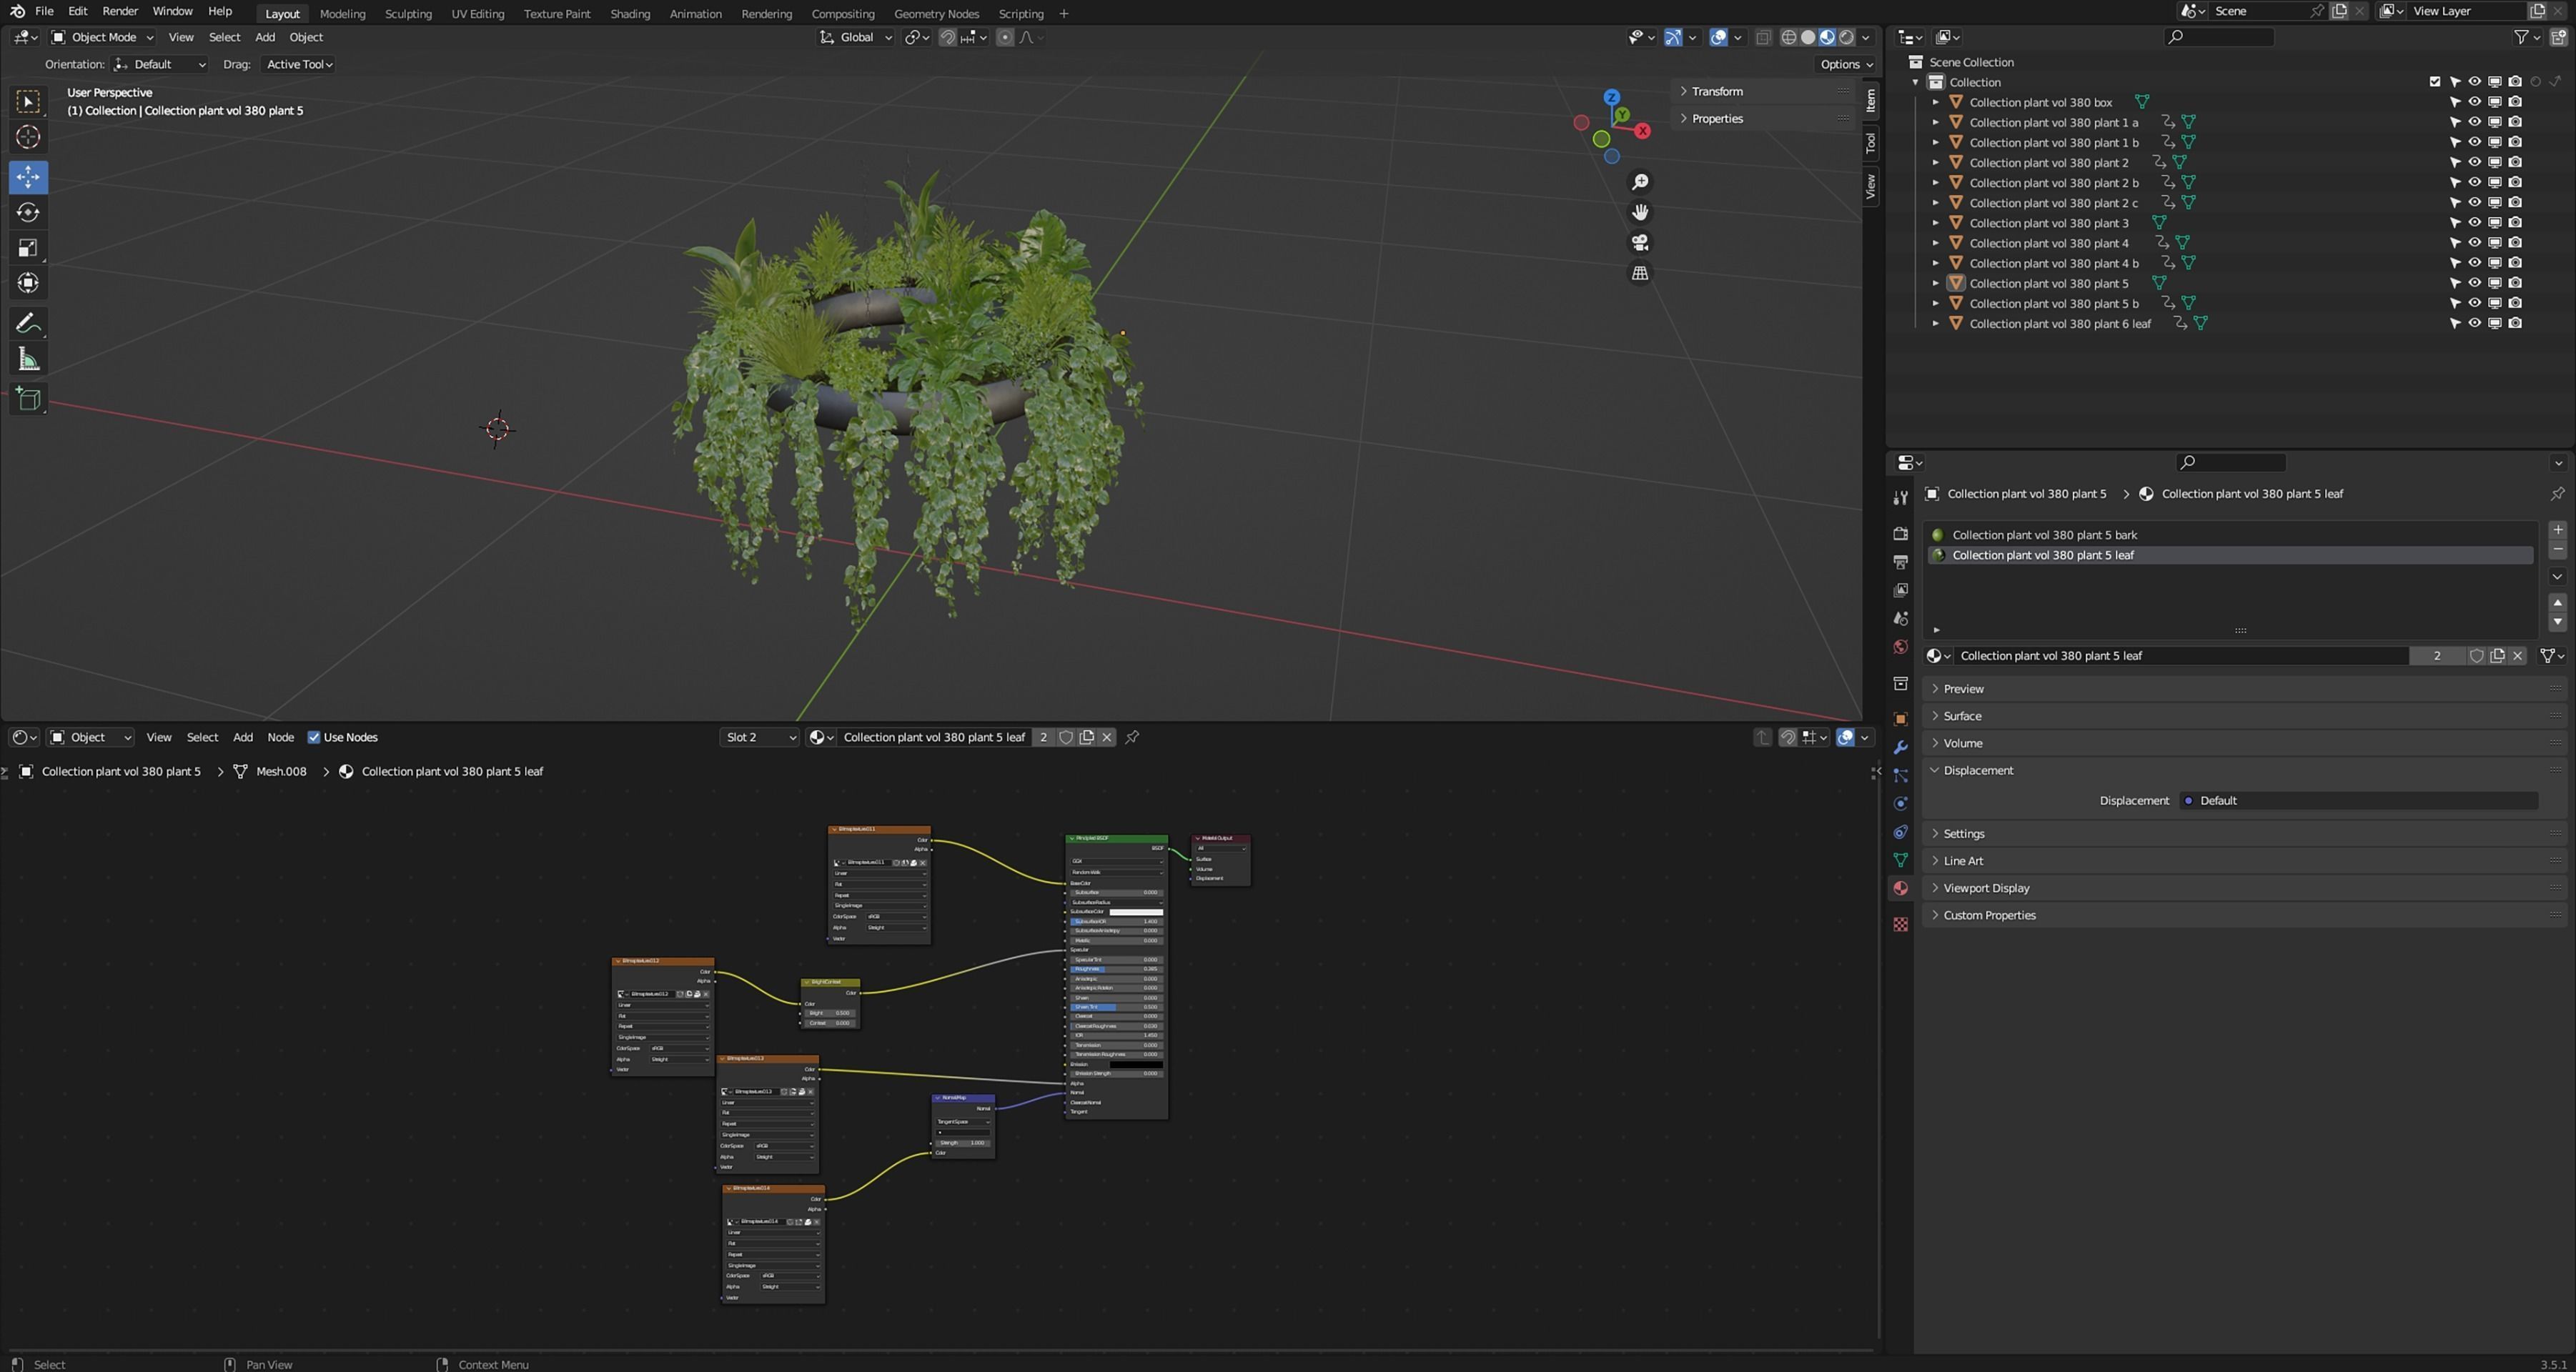The height and width of the screenshot is (1372, 2576).
Task: Select the Annotate tool
Action: click(28, 323)
